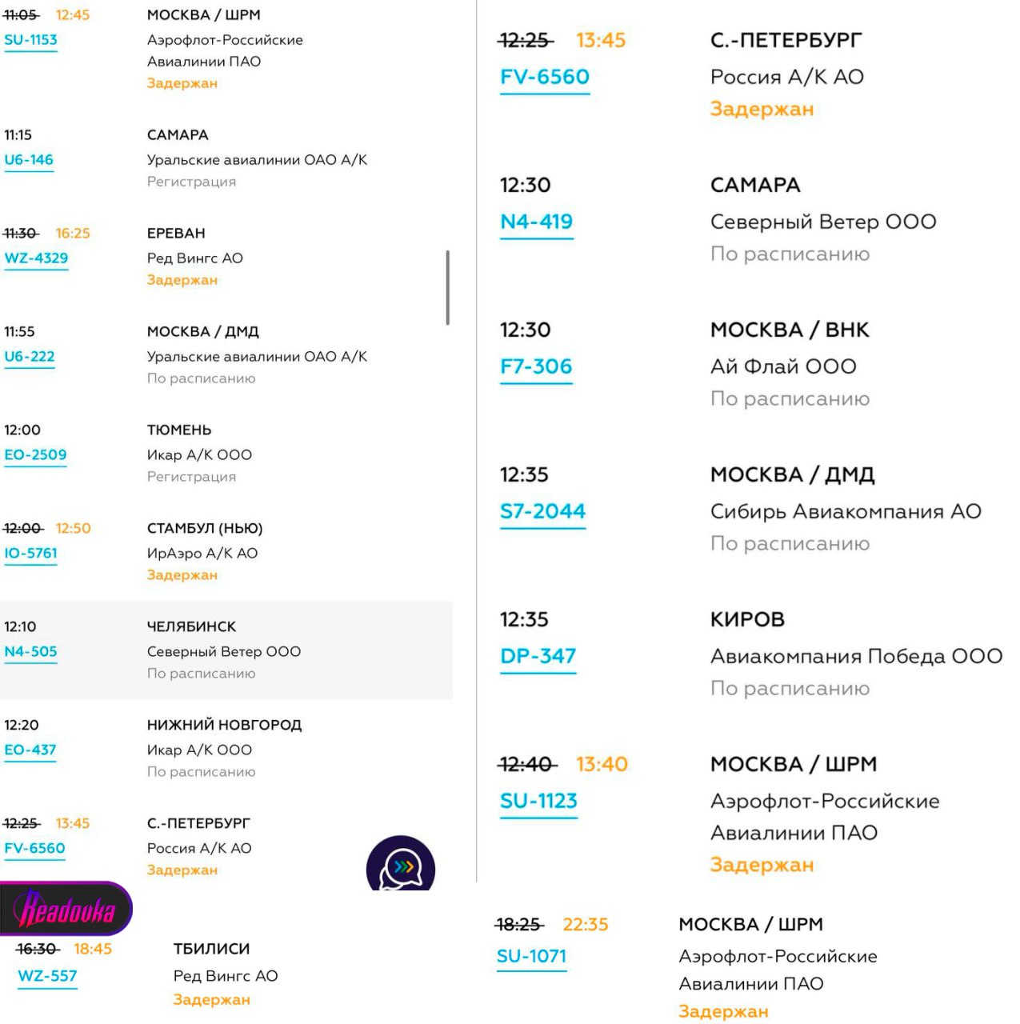Viewport: 1020px width, 1024px height.
Task: Open flight SU-1071 link
Action: click(531, 956)
